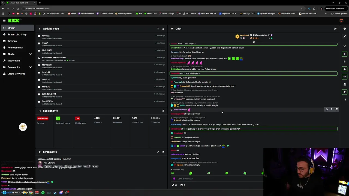349x196 pixels.
Task: Open Steam from the taskbar
Action: (55, 193)
